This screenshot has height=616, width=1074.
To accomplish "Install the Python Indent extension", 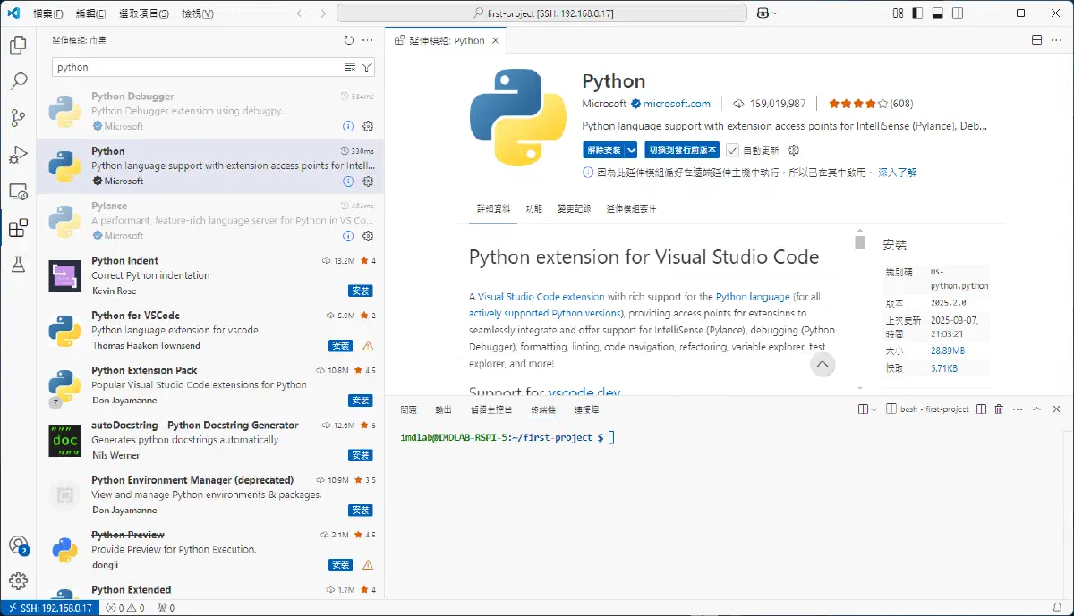I will point(361,291).
